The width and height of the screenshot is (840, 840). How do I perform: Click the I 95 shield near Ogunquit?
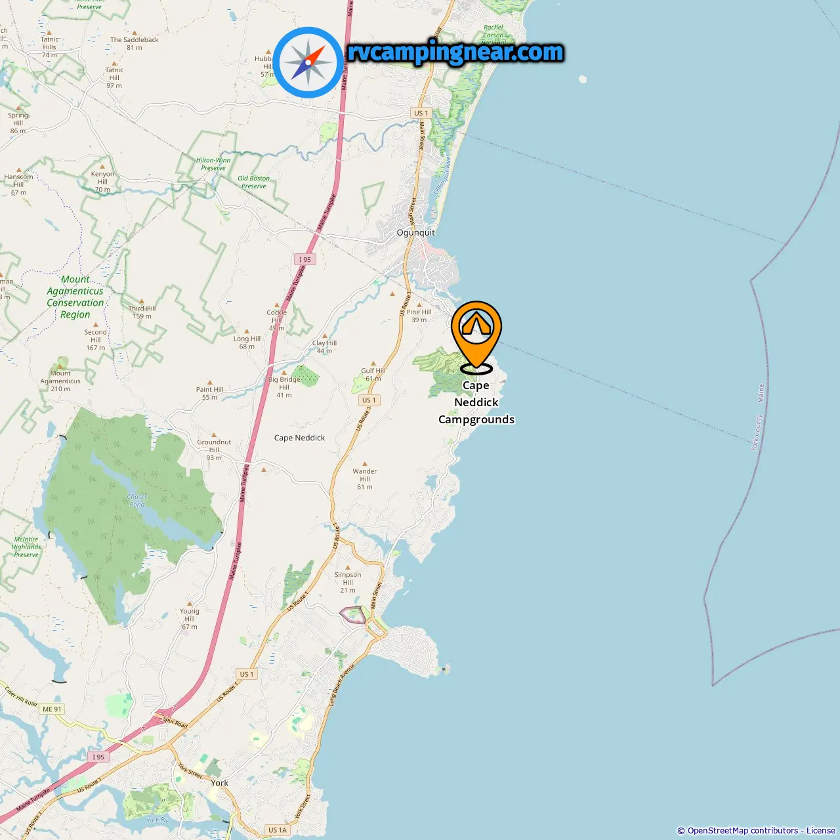click(x=305, y=259)
